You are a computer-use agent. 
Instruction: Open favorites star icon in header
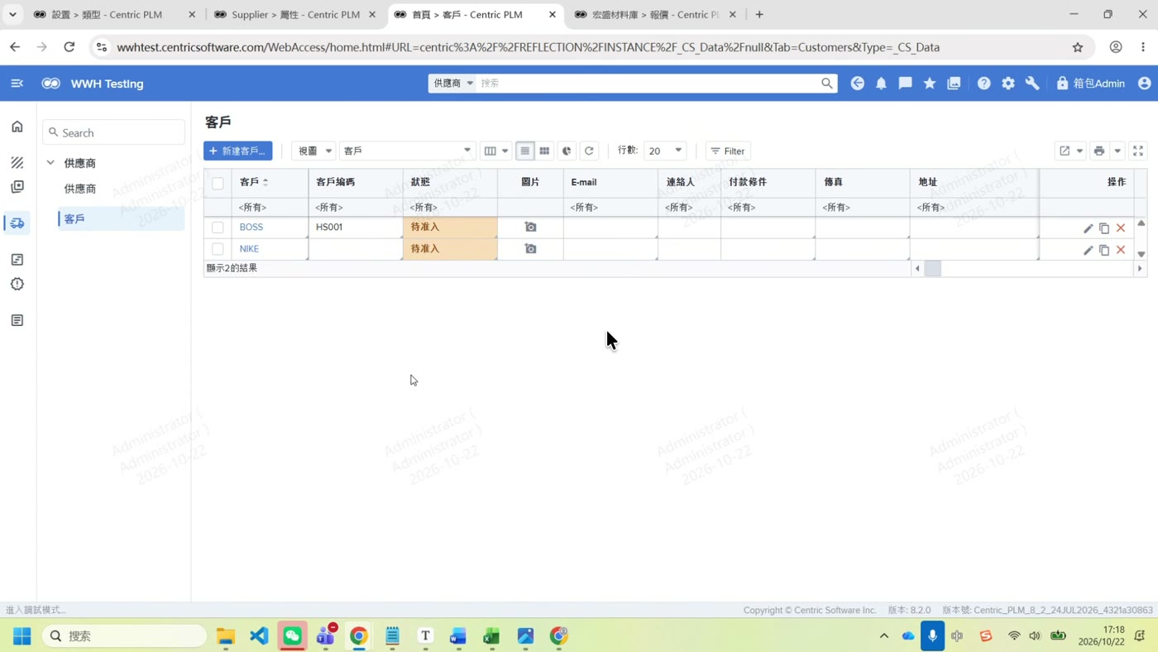coord(930,84)
